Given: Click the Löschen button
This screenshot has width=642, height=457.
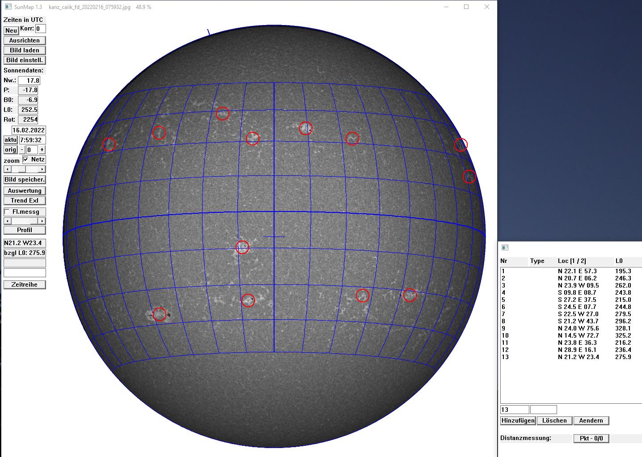Looking at the screenshot, I should [x=554, y=420].
